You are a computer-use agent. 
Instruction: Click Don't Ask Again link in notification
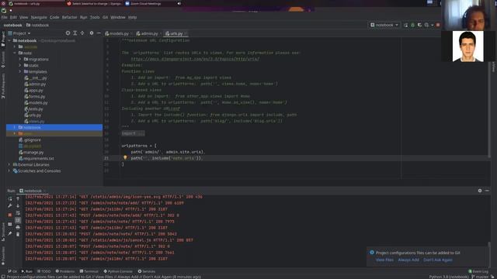[x=438, y=260]
